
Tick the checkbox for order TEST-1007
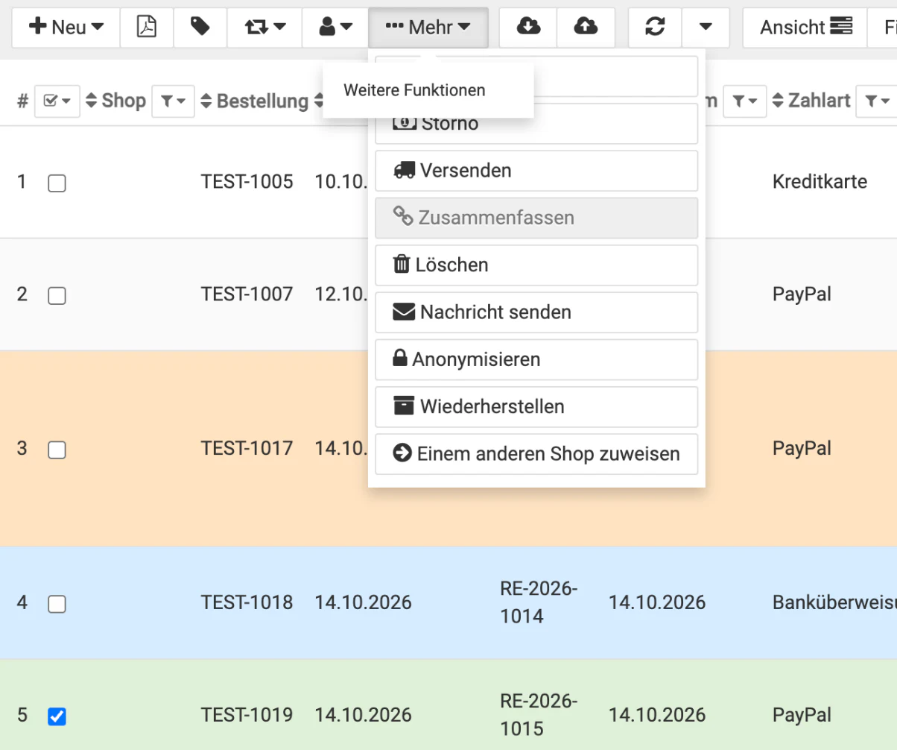[57, 296]
